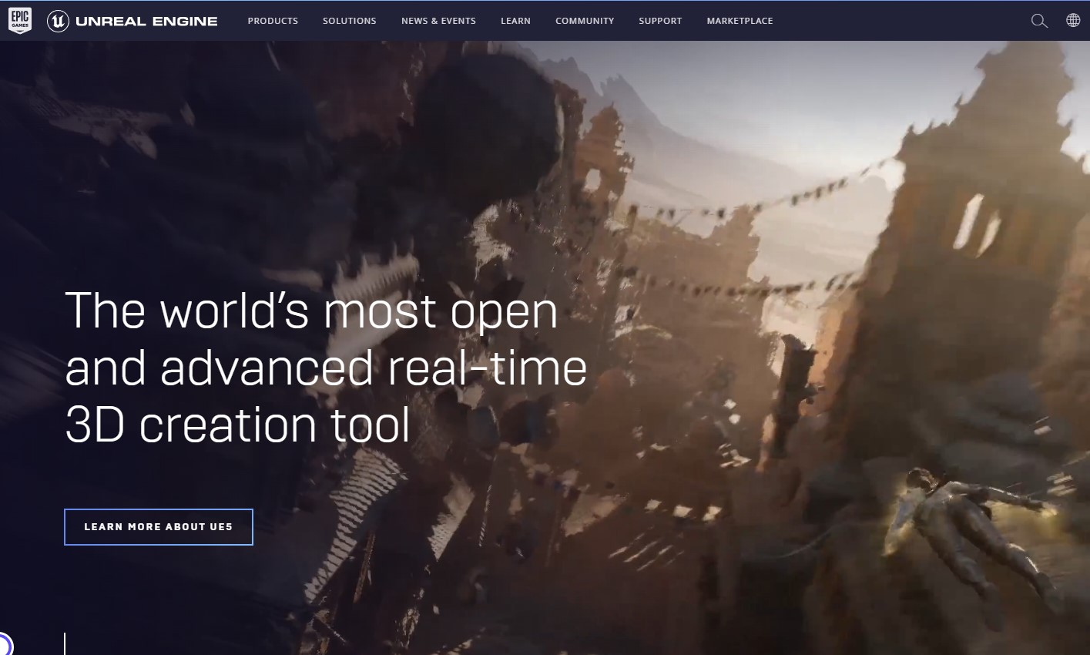Expand the News & Events menu

(438, 21)
